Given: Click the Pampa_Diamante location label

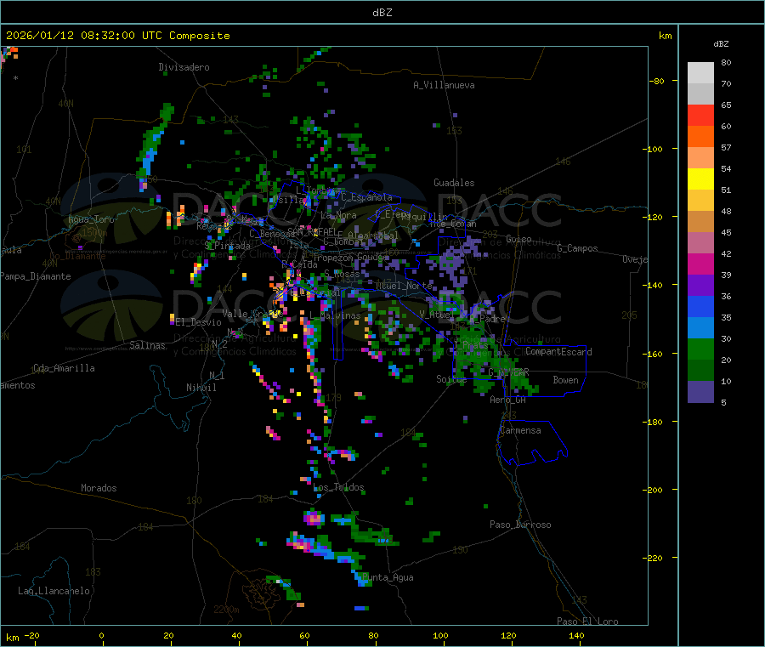Looking at the screenshot, I should tap(36, 276).
